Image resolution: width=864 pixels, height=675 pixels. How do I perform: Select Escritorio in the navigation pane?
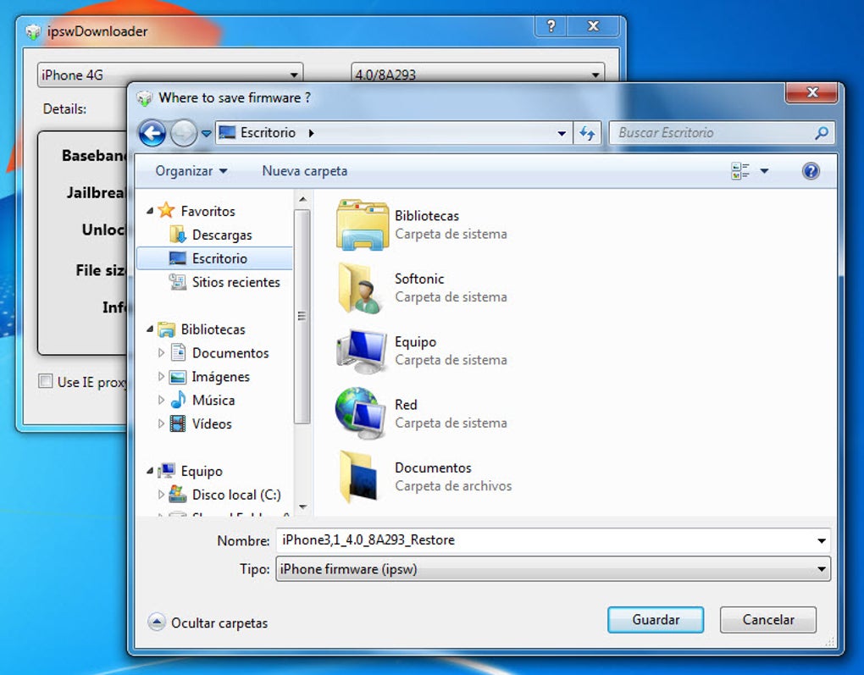[x=214, y=258]
